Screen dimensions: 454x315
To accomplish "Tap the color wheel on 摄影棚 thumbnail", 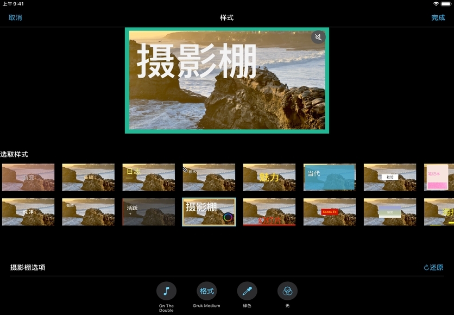I will click(x=228, y=217).
